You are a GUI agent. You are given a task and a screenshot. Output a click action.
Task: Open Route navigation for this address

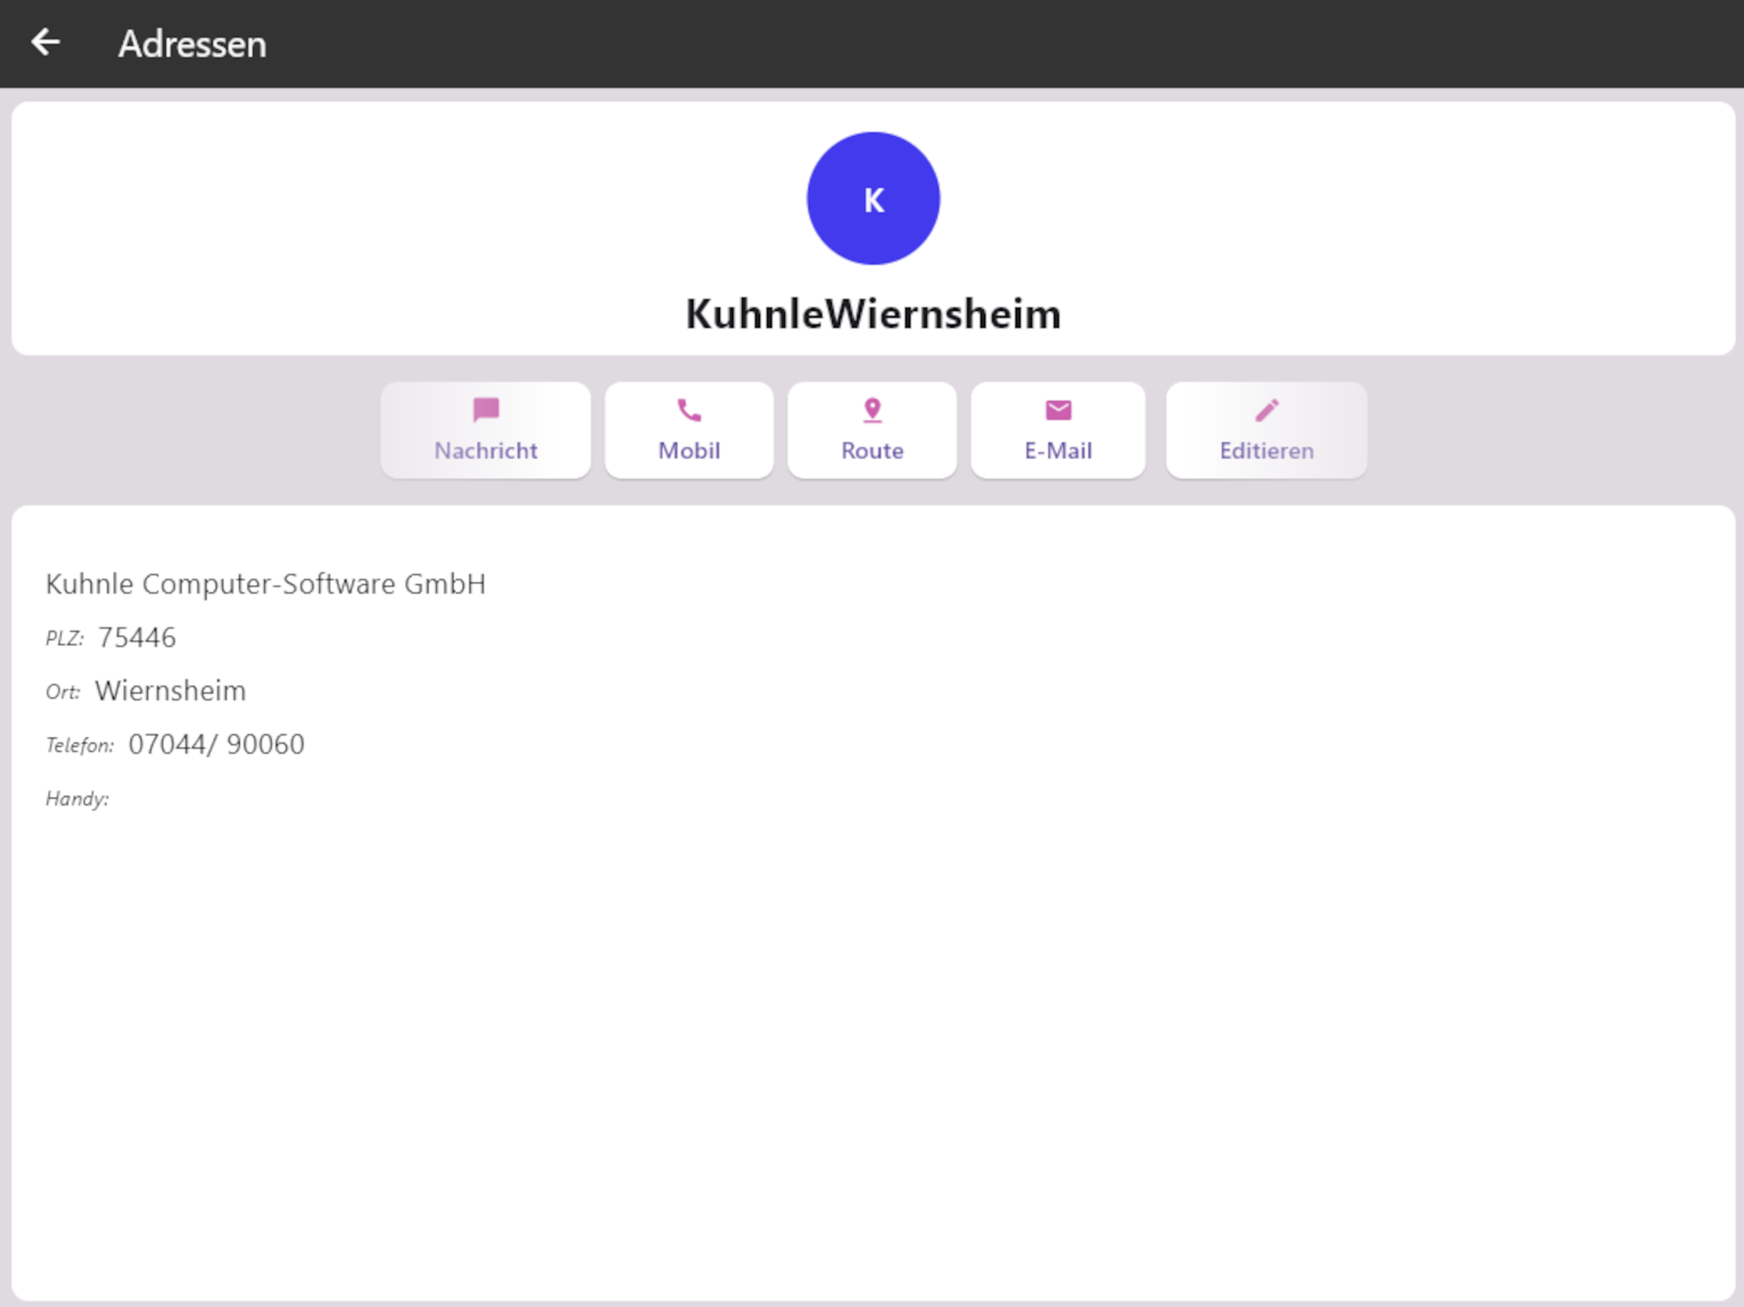(x=872, y=430)
